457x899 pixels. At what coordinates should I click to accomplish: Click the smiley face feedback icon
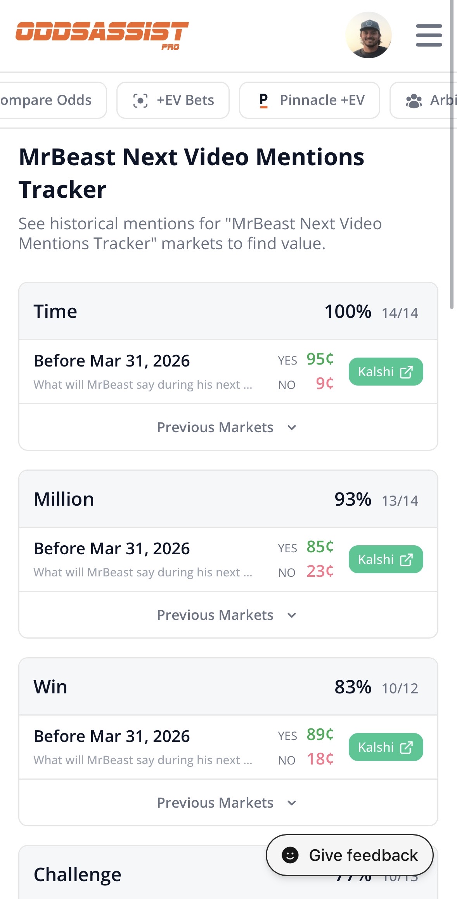click(290, 855)
